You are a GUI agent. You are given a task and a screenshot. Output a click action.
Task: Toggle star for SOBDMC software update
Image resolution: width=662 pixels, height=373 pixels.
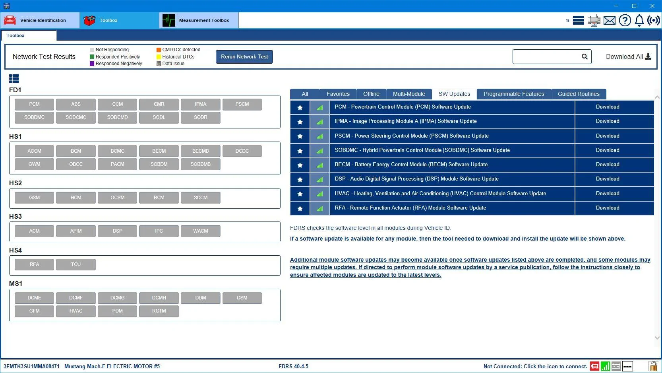[x=300, y=150]
